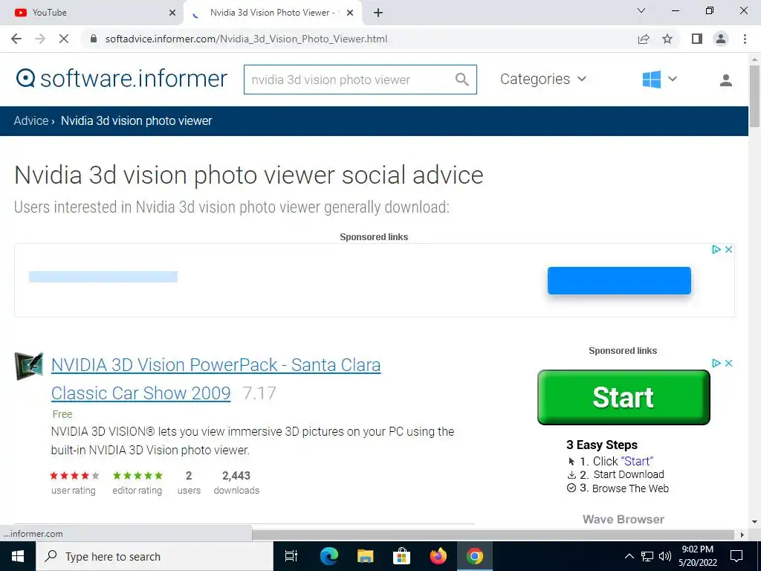
Task: Click the padlock site info icon
Action: pyautogui.click(x=94, y=39)
